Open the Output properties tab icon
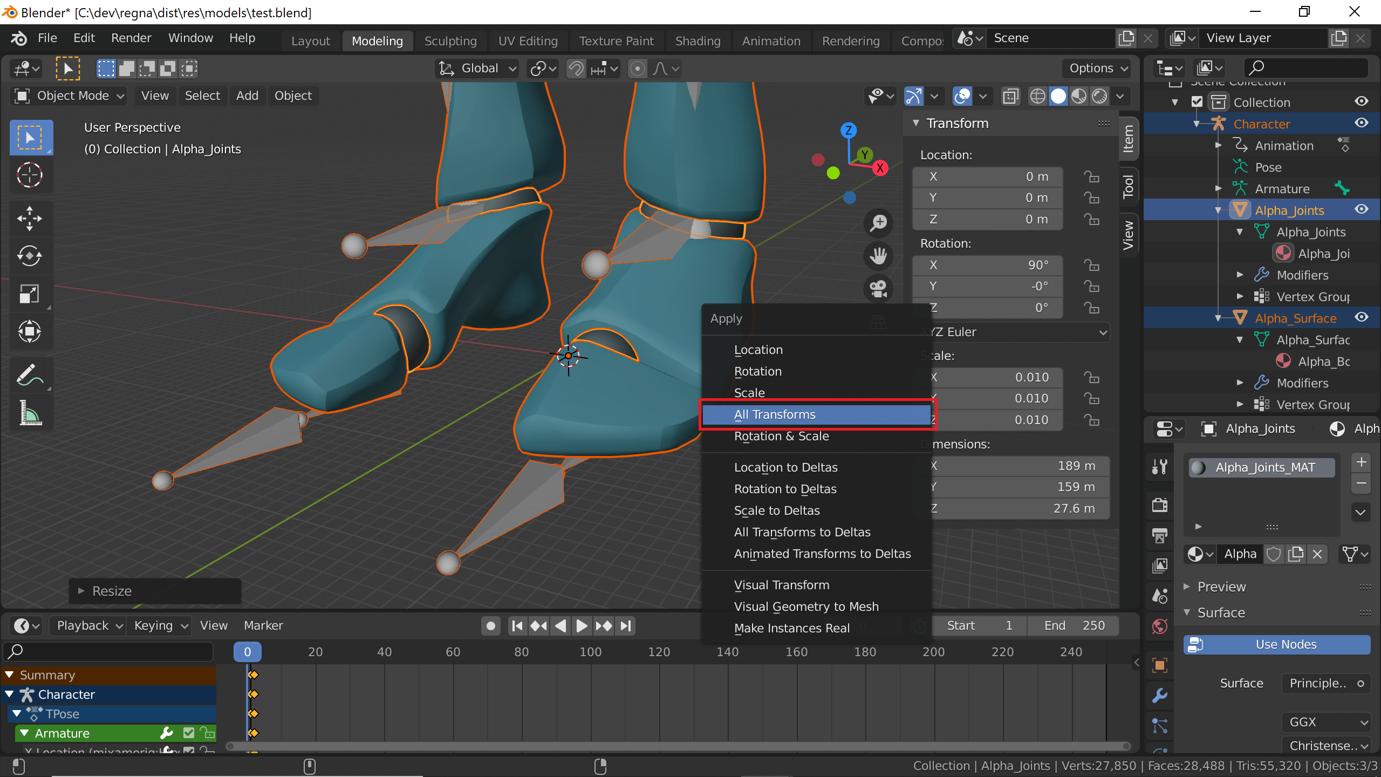This screenshot has width=1381, height=777. pos(1160,535)
